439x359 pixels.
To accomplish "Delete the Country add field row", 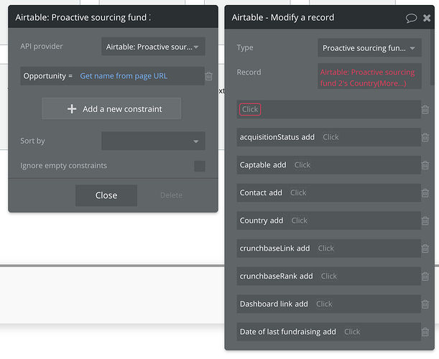I will coord(425,221).
